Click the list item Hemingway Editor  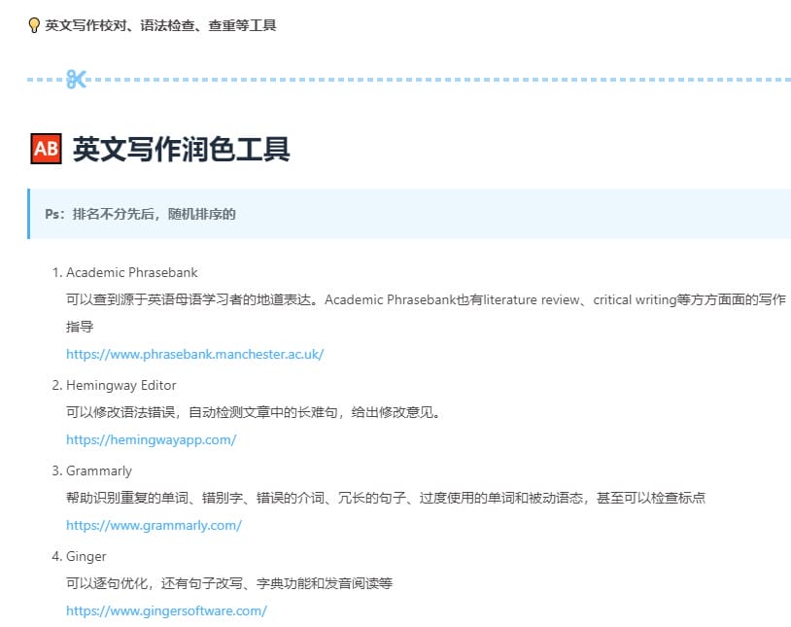pyautogui.click(x=121, y=385)
